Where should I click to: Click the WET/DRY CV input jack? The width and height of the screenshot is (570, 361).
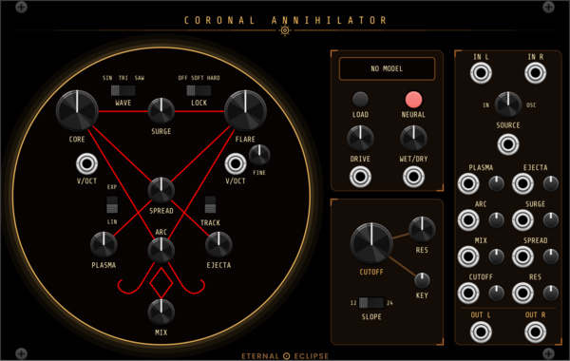click(x=413, y=177)
